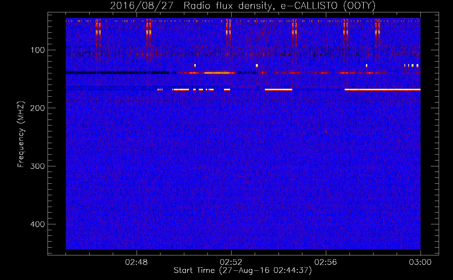
Task: Click the 100 frequency tick label
Action: [x=38, y=50]
